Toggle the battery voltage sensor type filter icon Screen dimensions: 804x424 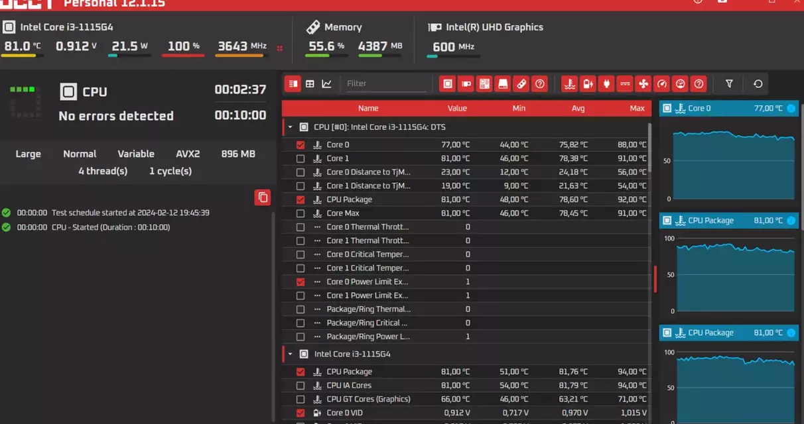[x=587, y=83]
